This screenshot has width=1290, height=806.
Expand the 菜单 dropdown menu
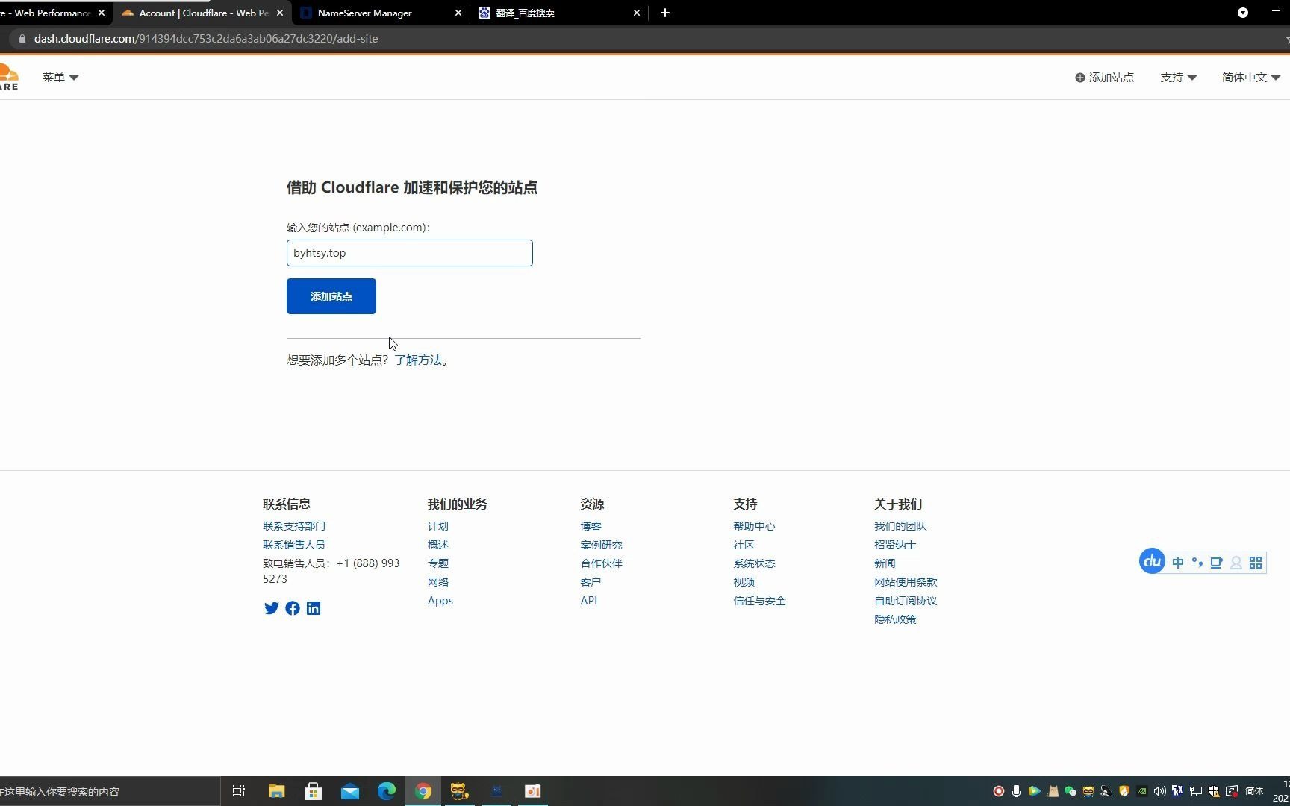(x=60, y=77)
